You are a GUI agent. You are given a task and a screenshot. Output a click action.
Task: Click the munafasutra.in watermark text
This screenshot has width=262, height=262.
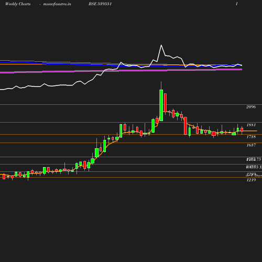pos(57,4)
